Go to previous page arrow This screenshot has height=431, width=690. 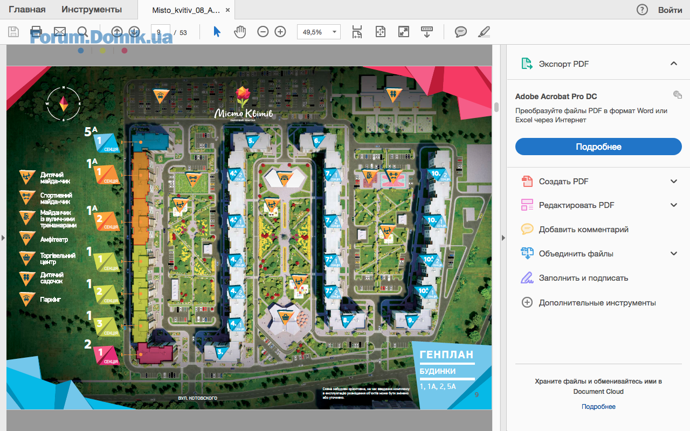click(117, 32)
